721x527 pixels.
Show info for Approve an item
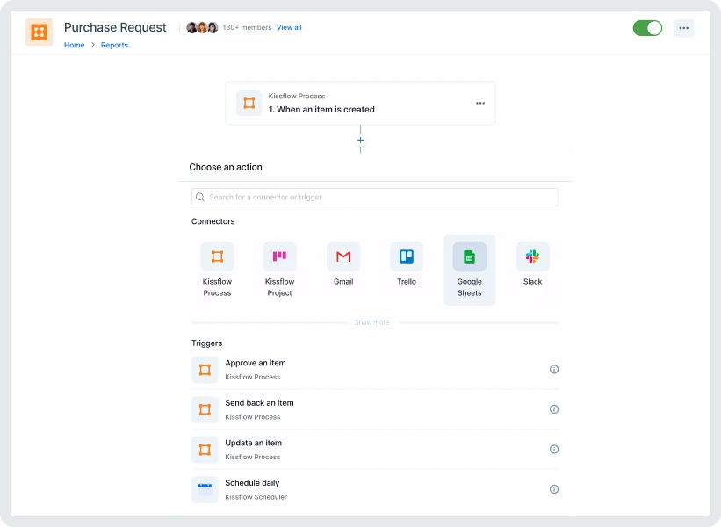click(x=554, y=369)
